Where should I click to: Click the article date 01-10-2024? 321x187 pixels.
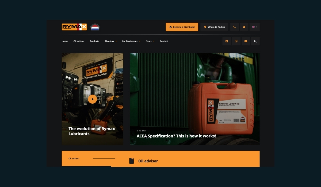click(x=141, y=131)
